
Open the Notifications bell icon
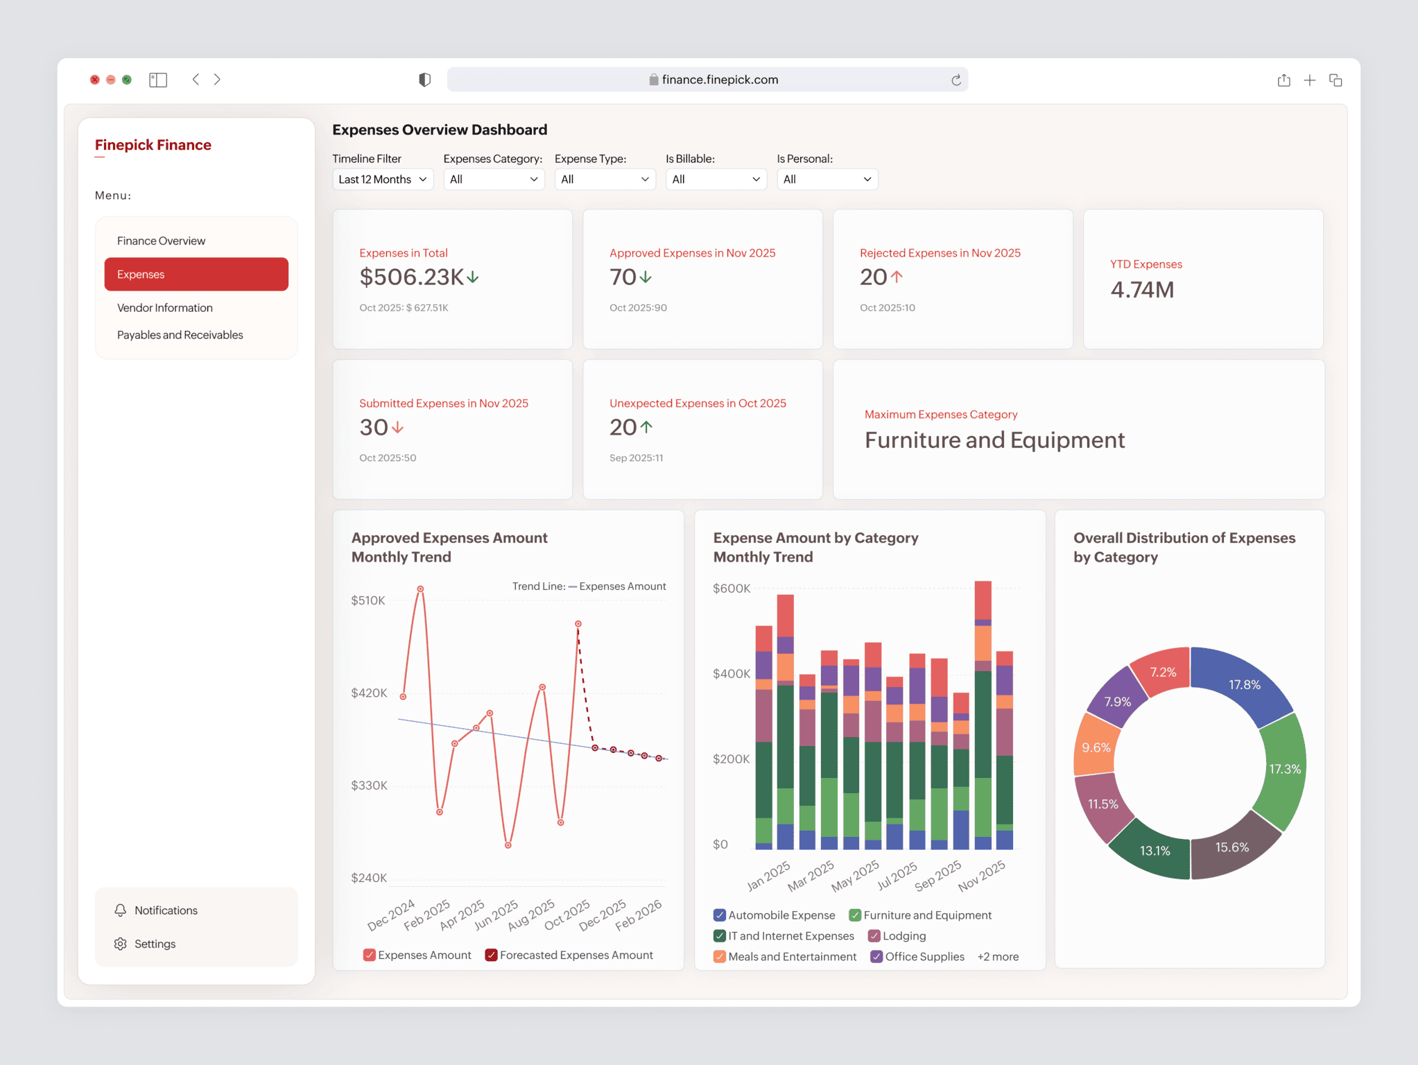pyautogui.click(x=120, y=910)
